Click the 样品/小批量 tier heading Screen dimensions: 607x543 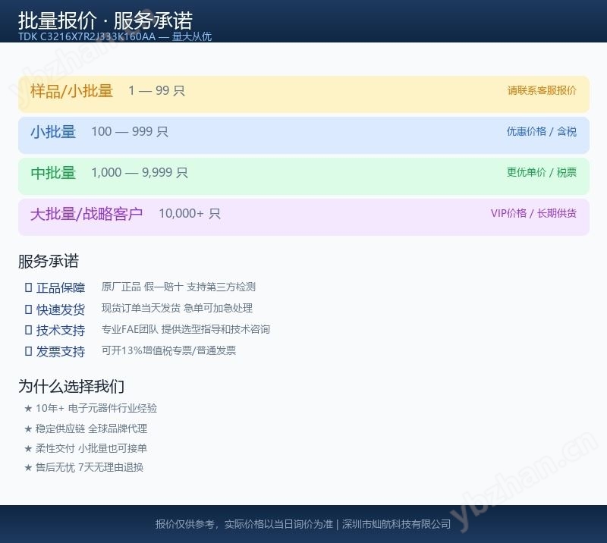71,91
